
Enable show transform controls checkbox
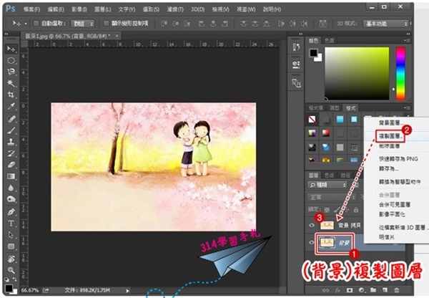106,24
